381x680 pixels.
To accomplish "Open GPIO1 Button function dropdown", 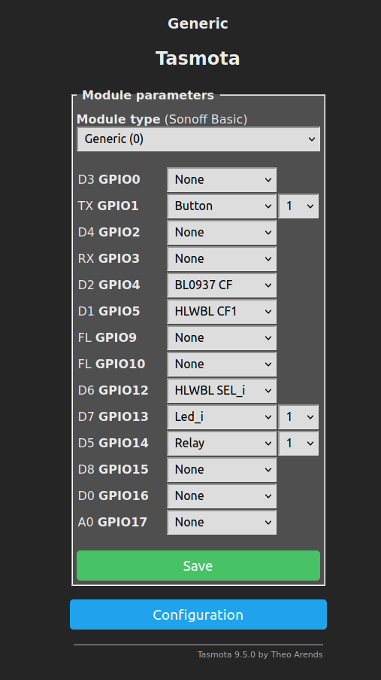I will coord(222,206).
